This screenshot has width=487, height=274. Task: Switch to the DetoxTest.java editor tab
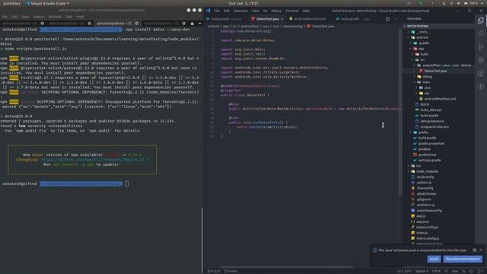point(267,19)
